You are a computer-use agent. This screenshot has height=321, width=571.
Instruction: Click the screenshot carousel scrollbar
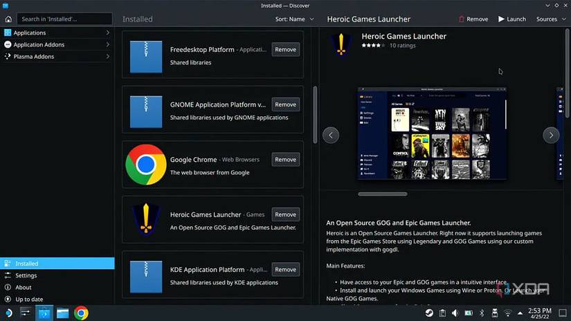tap(382, 194)
